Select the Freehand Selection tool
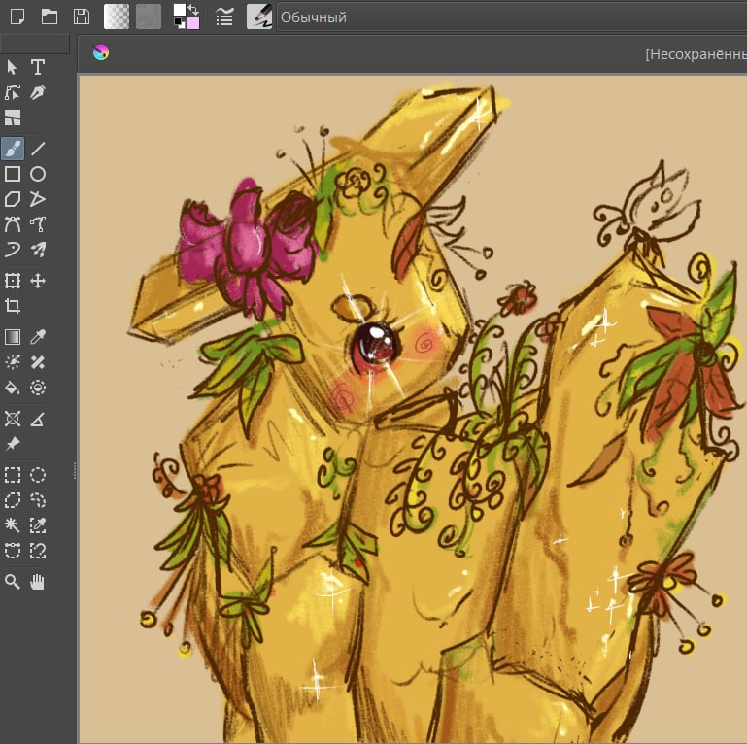 pyautogui.click(x=38, y=500)
